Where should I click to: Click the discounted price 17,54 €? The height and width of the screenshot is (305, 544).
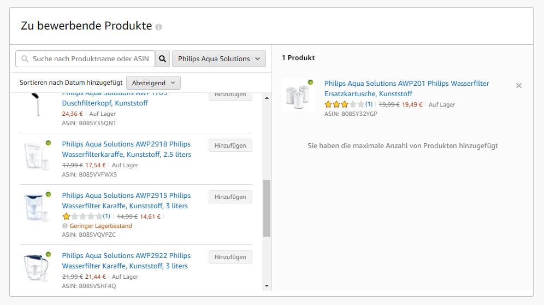96,165
